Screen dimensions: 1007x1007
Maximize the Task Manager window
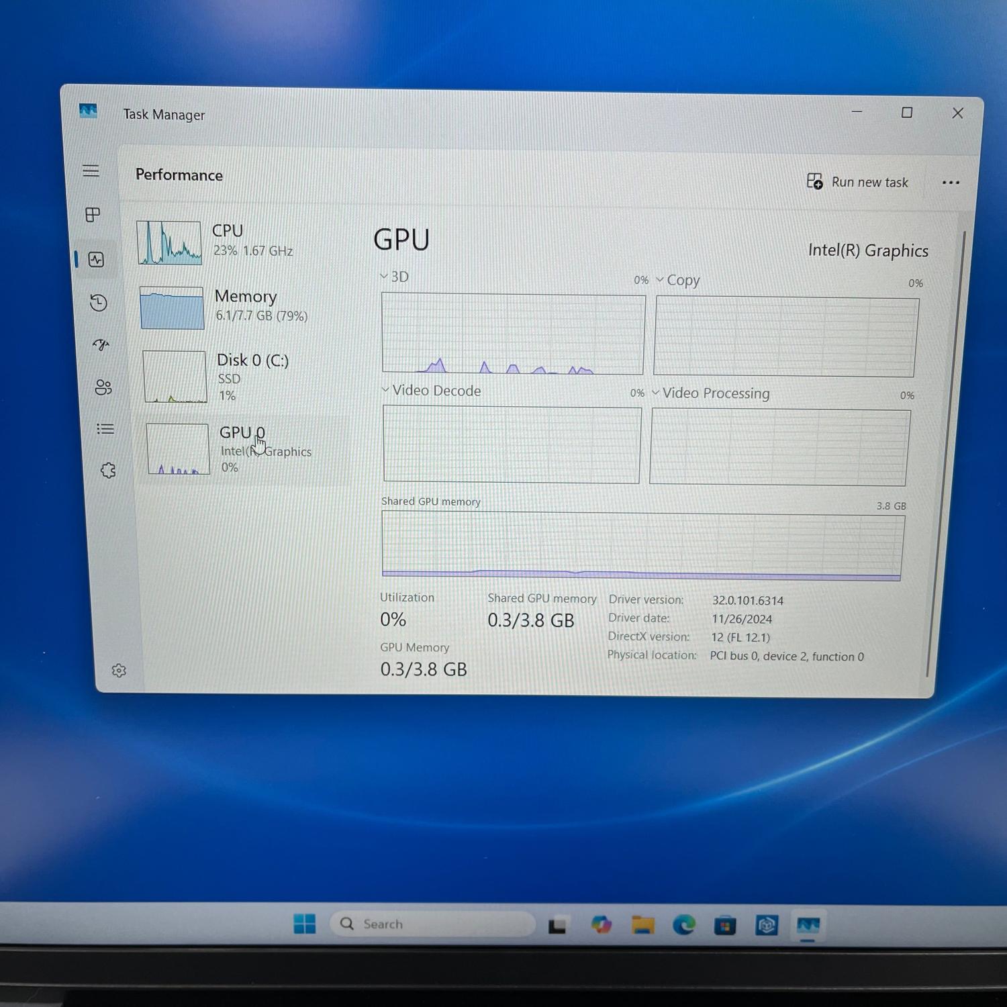907,113
